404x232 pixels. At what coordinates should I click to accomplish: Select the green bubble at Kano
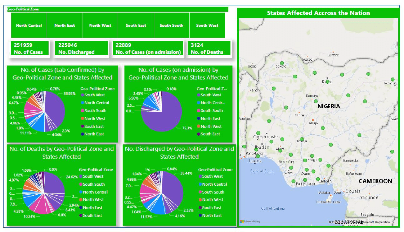(327, 81)
